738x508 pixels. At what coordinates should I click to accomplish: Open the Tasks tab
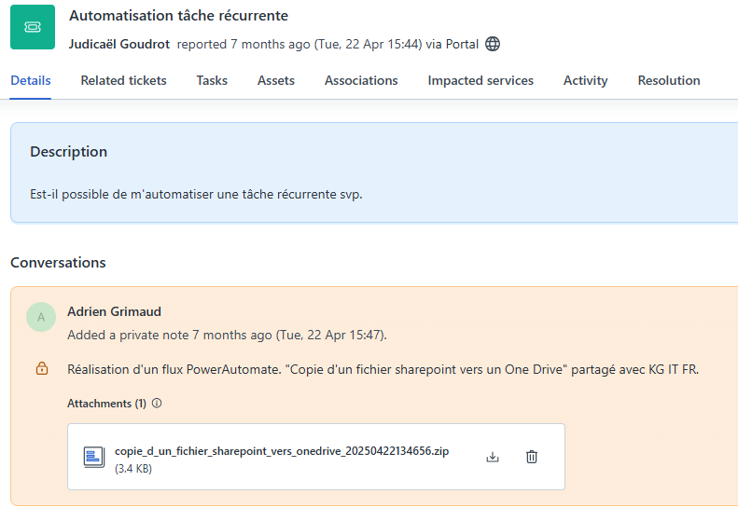tap(212, 81)
